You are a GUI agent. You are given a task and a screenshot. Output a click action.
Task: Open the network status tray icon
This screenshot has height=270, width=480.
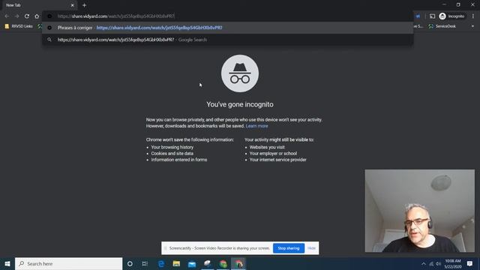pos(431,264)
